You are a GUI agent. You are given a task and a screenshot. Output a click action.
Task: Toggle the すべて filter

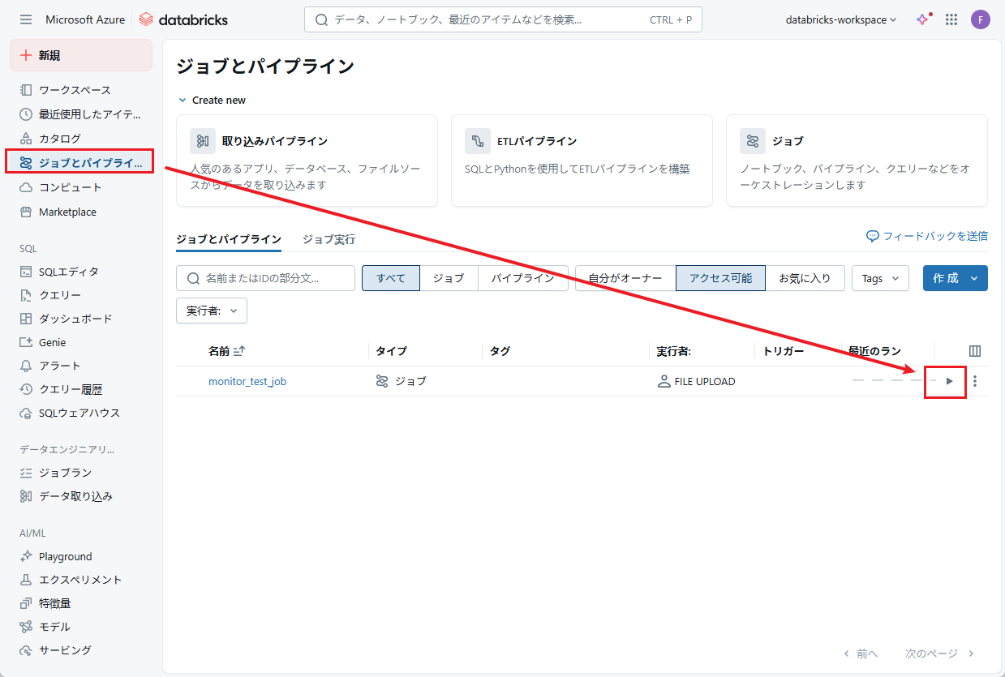pyautogui.click(x=390, y=278)
